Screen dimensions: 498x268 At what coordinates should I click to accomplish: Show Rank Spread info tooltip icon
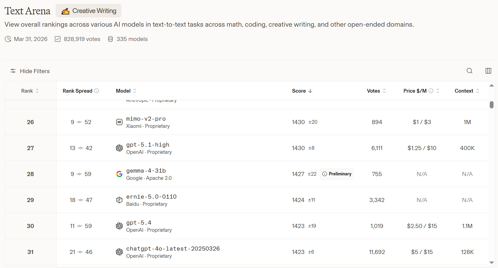coord(97,91)
